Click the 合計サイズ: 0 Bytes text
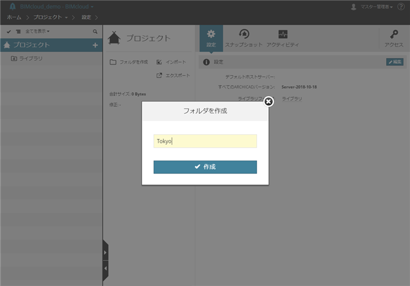410x286 pixels. [x=128, y=94]
